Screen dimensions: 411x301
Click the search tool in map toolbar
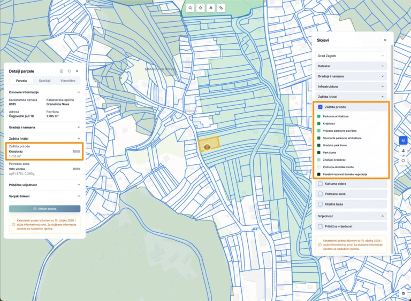190,8
